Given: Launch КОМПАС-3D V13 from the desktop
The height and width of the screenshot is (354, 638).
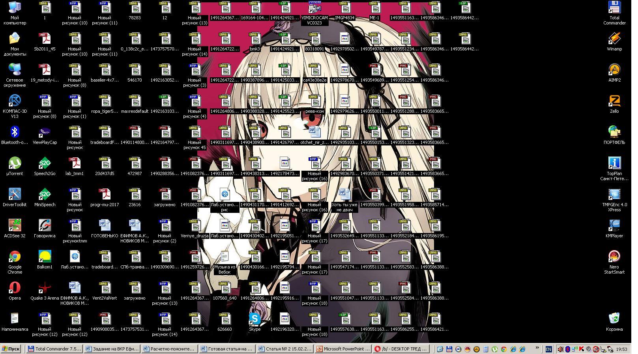Looking at the screenshot, I should click(15, 106).
